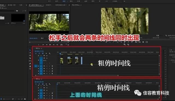Add marker in 00:00:17:03 timeline
Screen dimensions: 175x101
pos(46,53)
